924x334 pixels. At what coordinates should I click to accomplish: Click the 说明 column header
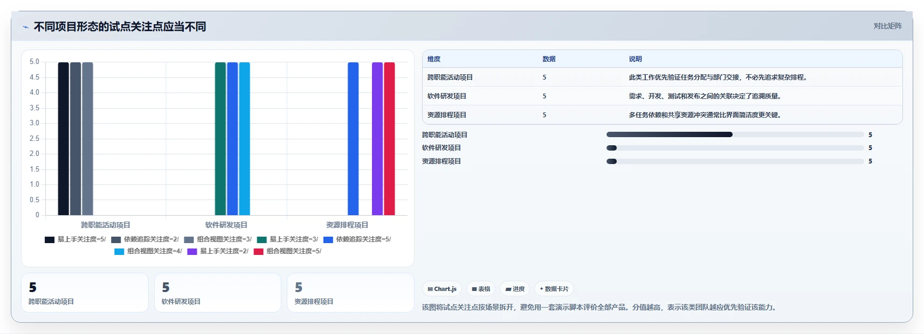[x=635, y=59]
